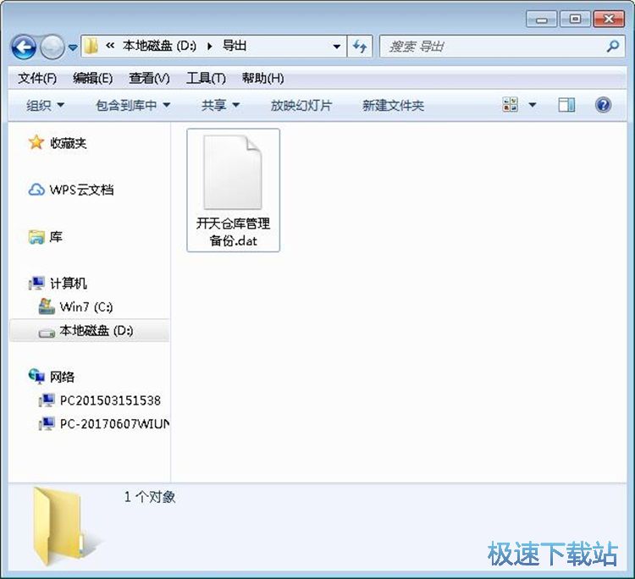Select 网络 in navigation pane
Image resolution: width=635 pixels, height=579 pixels.
[x=62, y=377]
